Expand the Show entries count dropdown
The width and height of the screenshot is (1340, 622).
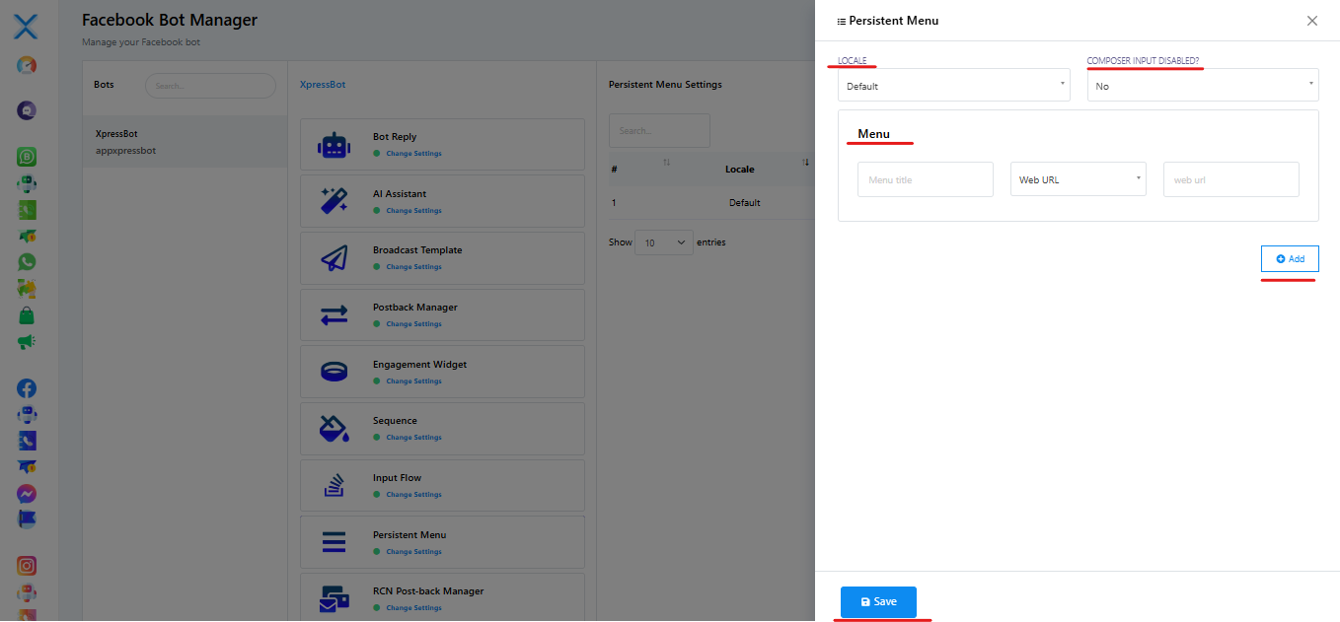click(x=664, y=242)
